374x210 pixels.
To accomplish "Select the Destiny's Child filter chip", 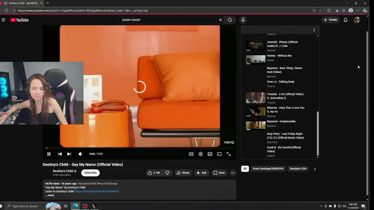I will [298, 169].
